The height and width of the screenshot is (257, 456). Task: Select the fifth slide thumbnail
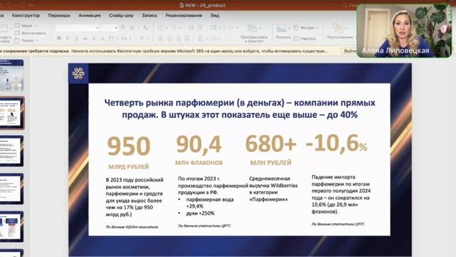(11, 226)
